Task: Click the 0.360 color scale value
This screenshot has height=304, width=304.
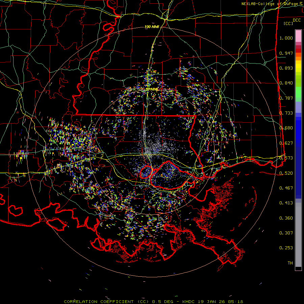Action: click(286, 218)
